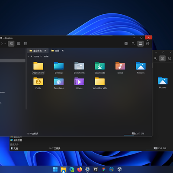Open the Start menu on taskbar
Screen dimensions: 173x173
tap(55, 169)
